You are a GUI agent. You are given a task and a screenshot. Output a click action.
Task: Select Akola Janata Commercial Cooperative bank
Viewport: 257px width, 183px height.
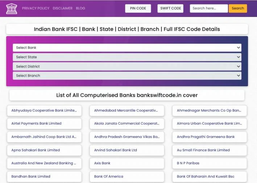pos(127,123)
